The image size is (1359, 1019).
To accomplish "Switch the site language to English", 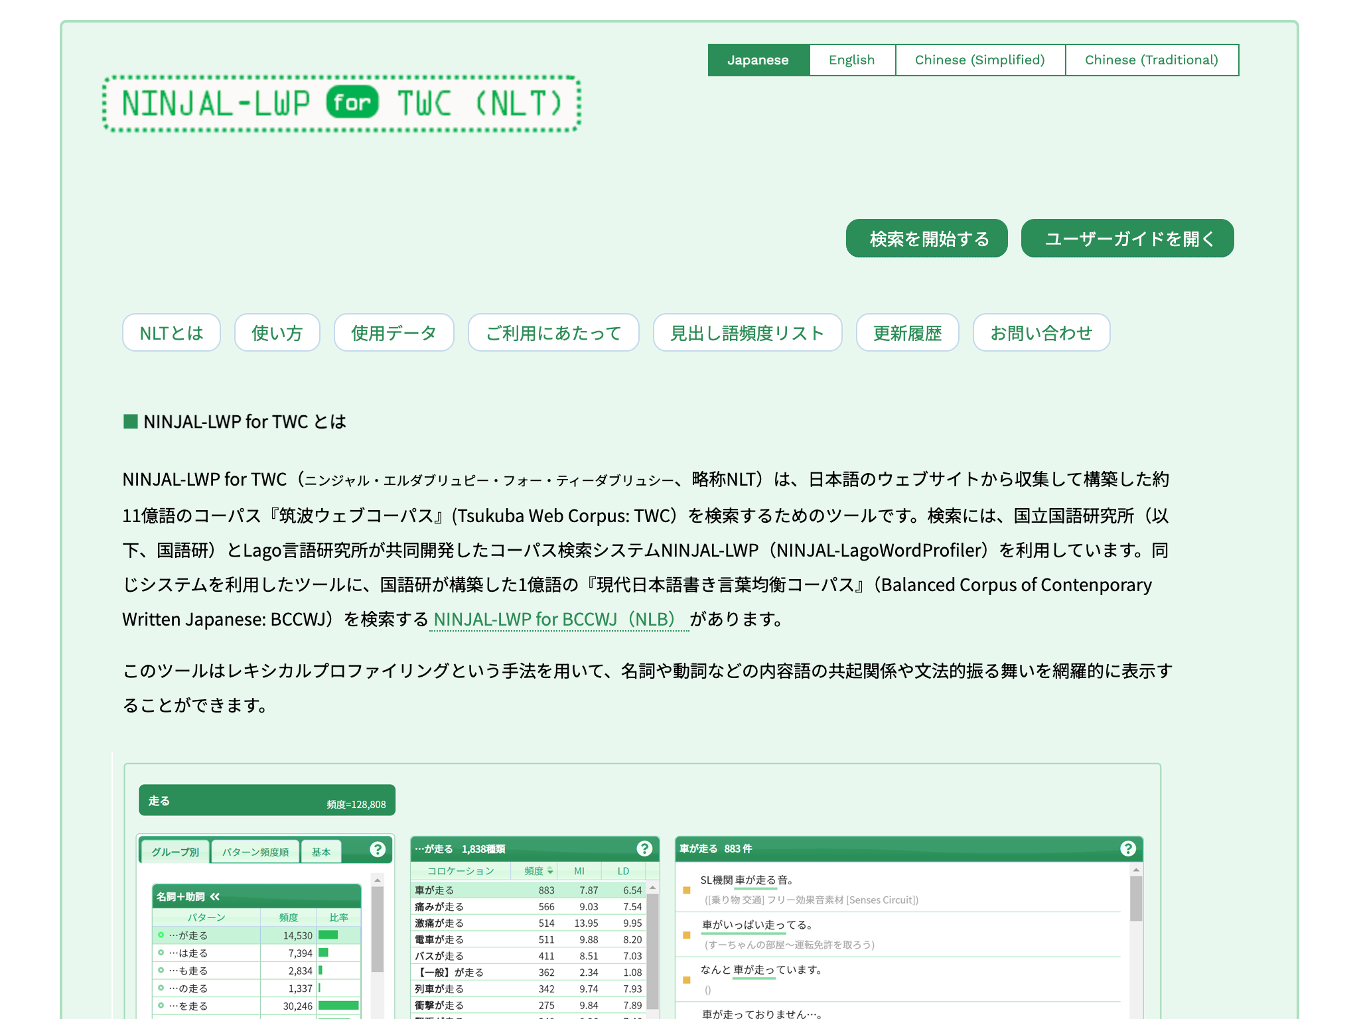I will pyautogui.click(x=852, y=60).
